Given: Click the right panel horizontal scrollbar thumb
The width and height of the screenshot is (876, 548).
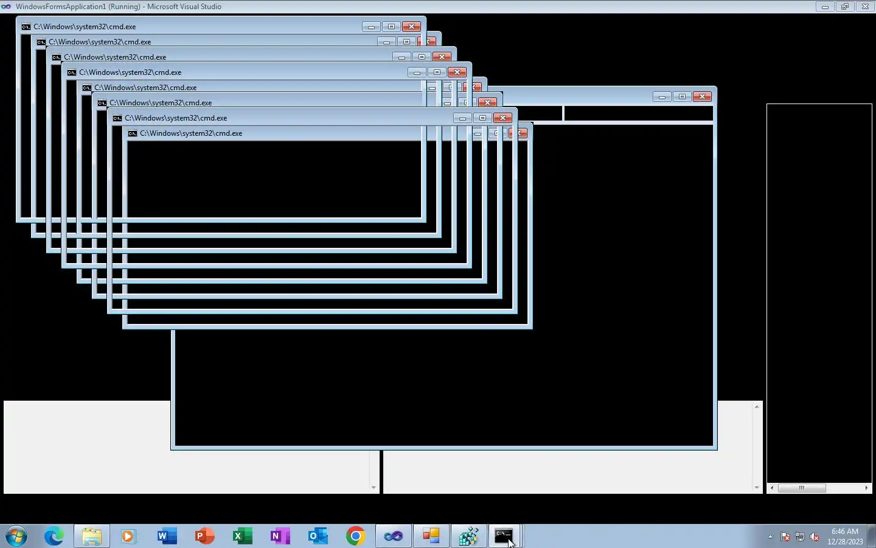Looking at the screenshot, I should tap(802, 488).
